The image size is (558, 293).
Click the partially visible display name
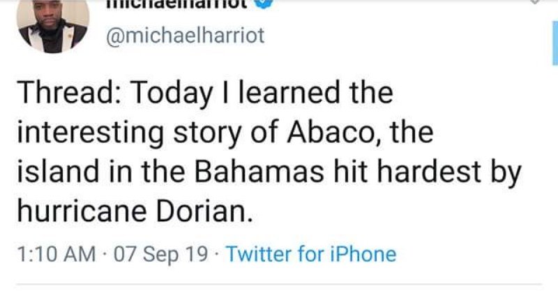pyautogui.click(x=177, y=3)
